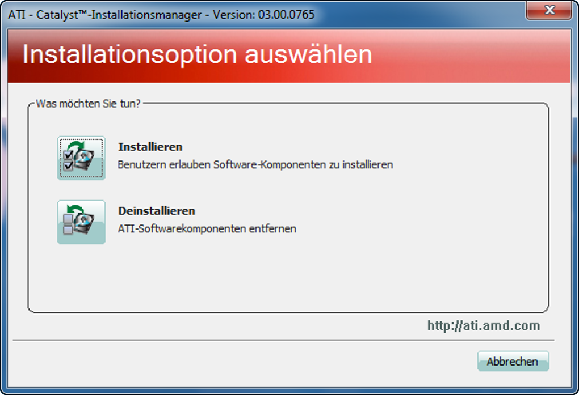
Task: Choose the bold Installieren label
Action: 150,147
